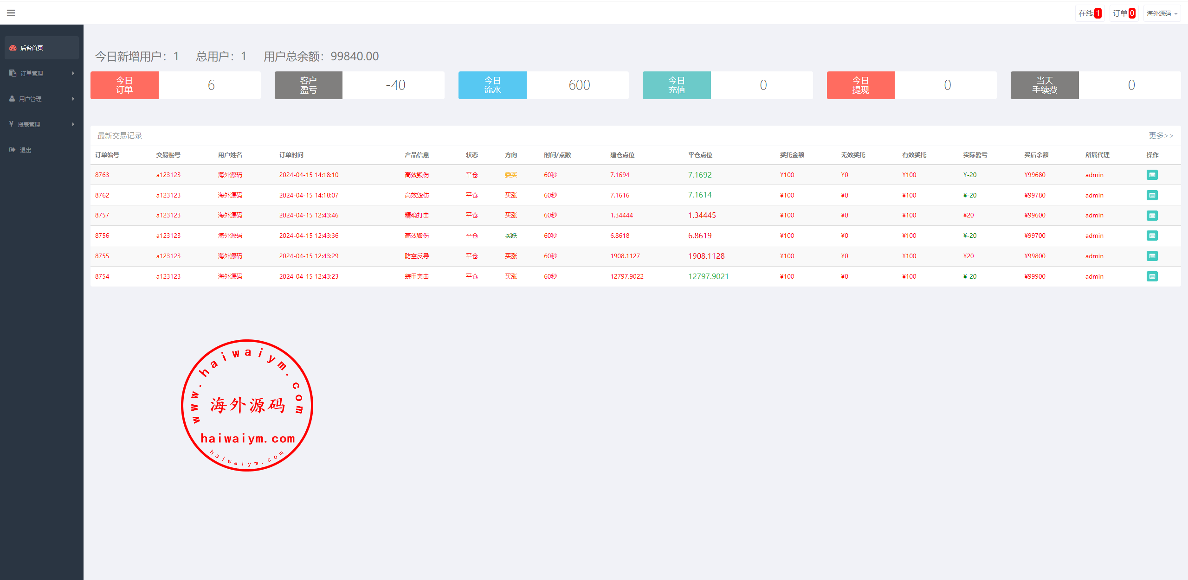
Task: Click the logout icon beside 退出
Action: click(12, 150)
